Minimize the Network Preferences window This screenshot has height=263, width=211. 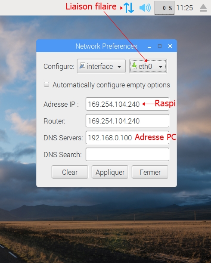click(149, 46)
